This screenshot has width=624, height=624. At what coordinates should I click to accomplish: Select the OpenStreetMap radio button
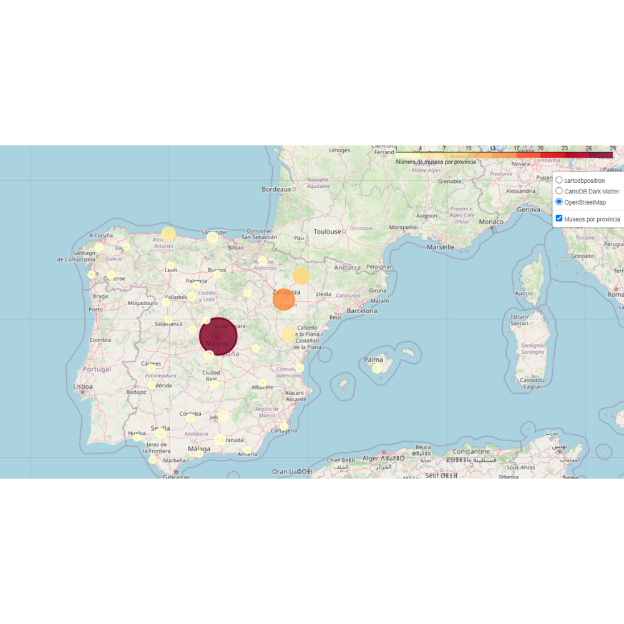559,202
